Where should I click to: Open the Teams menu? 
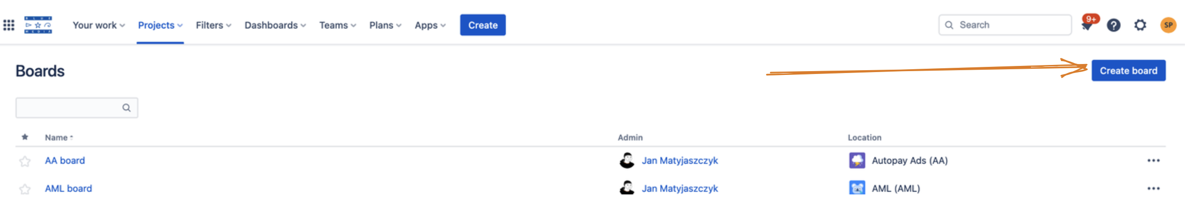tap(337, 25)
